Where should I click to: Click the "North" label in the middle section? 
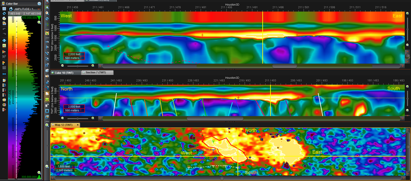67,89
